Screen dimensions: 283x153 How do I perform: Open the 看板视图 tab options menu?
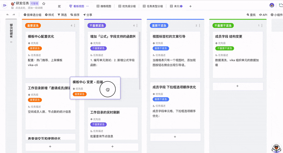[87, 6]
